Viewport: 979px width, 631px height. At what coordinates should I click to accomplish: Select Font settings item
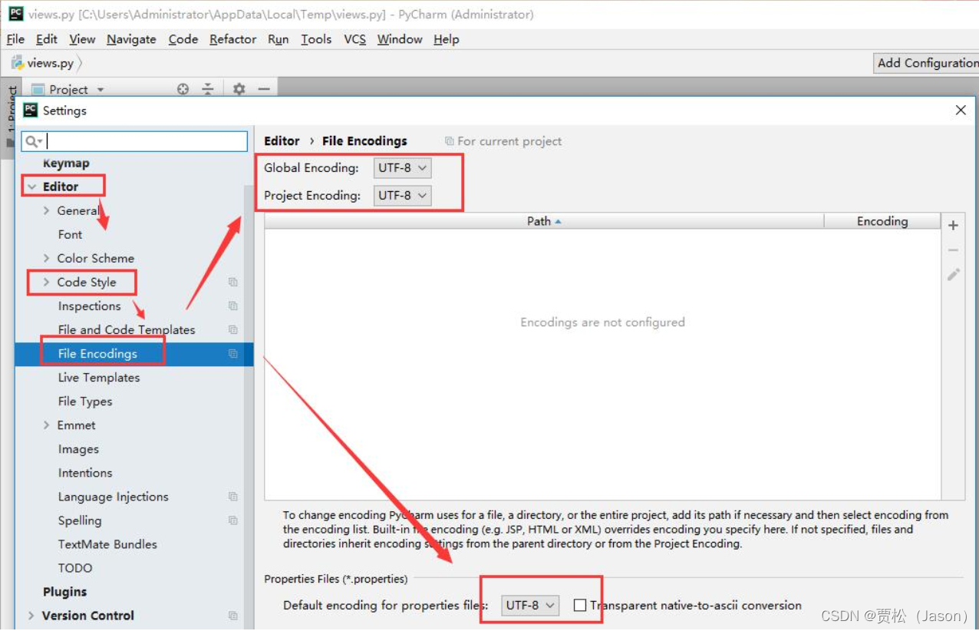click(x=70, y=234)
